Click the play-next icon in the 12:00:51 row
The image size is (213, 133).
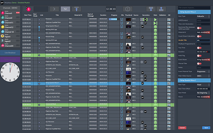(x=155, y=23)
